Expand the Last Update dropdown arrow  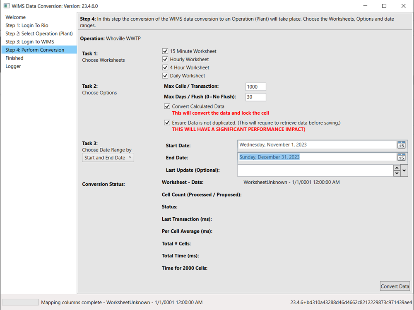404,171
